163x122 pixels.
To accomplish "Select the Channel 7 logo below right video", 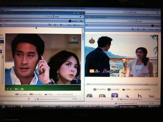I will pos(115,95).
